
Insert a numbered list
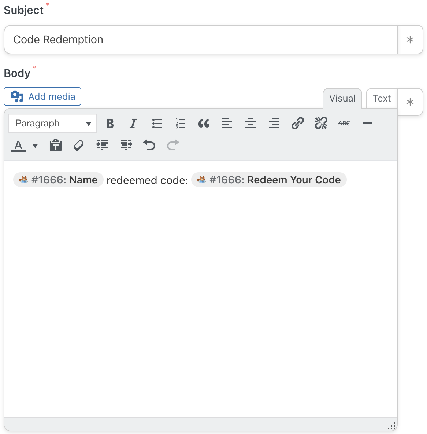180,124
